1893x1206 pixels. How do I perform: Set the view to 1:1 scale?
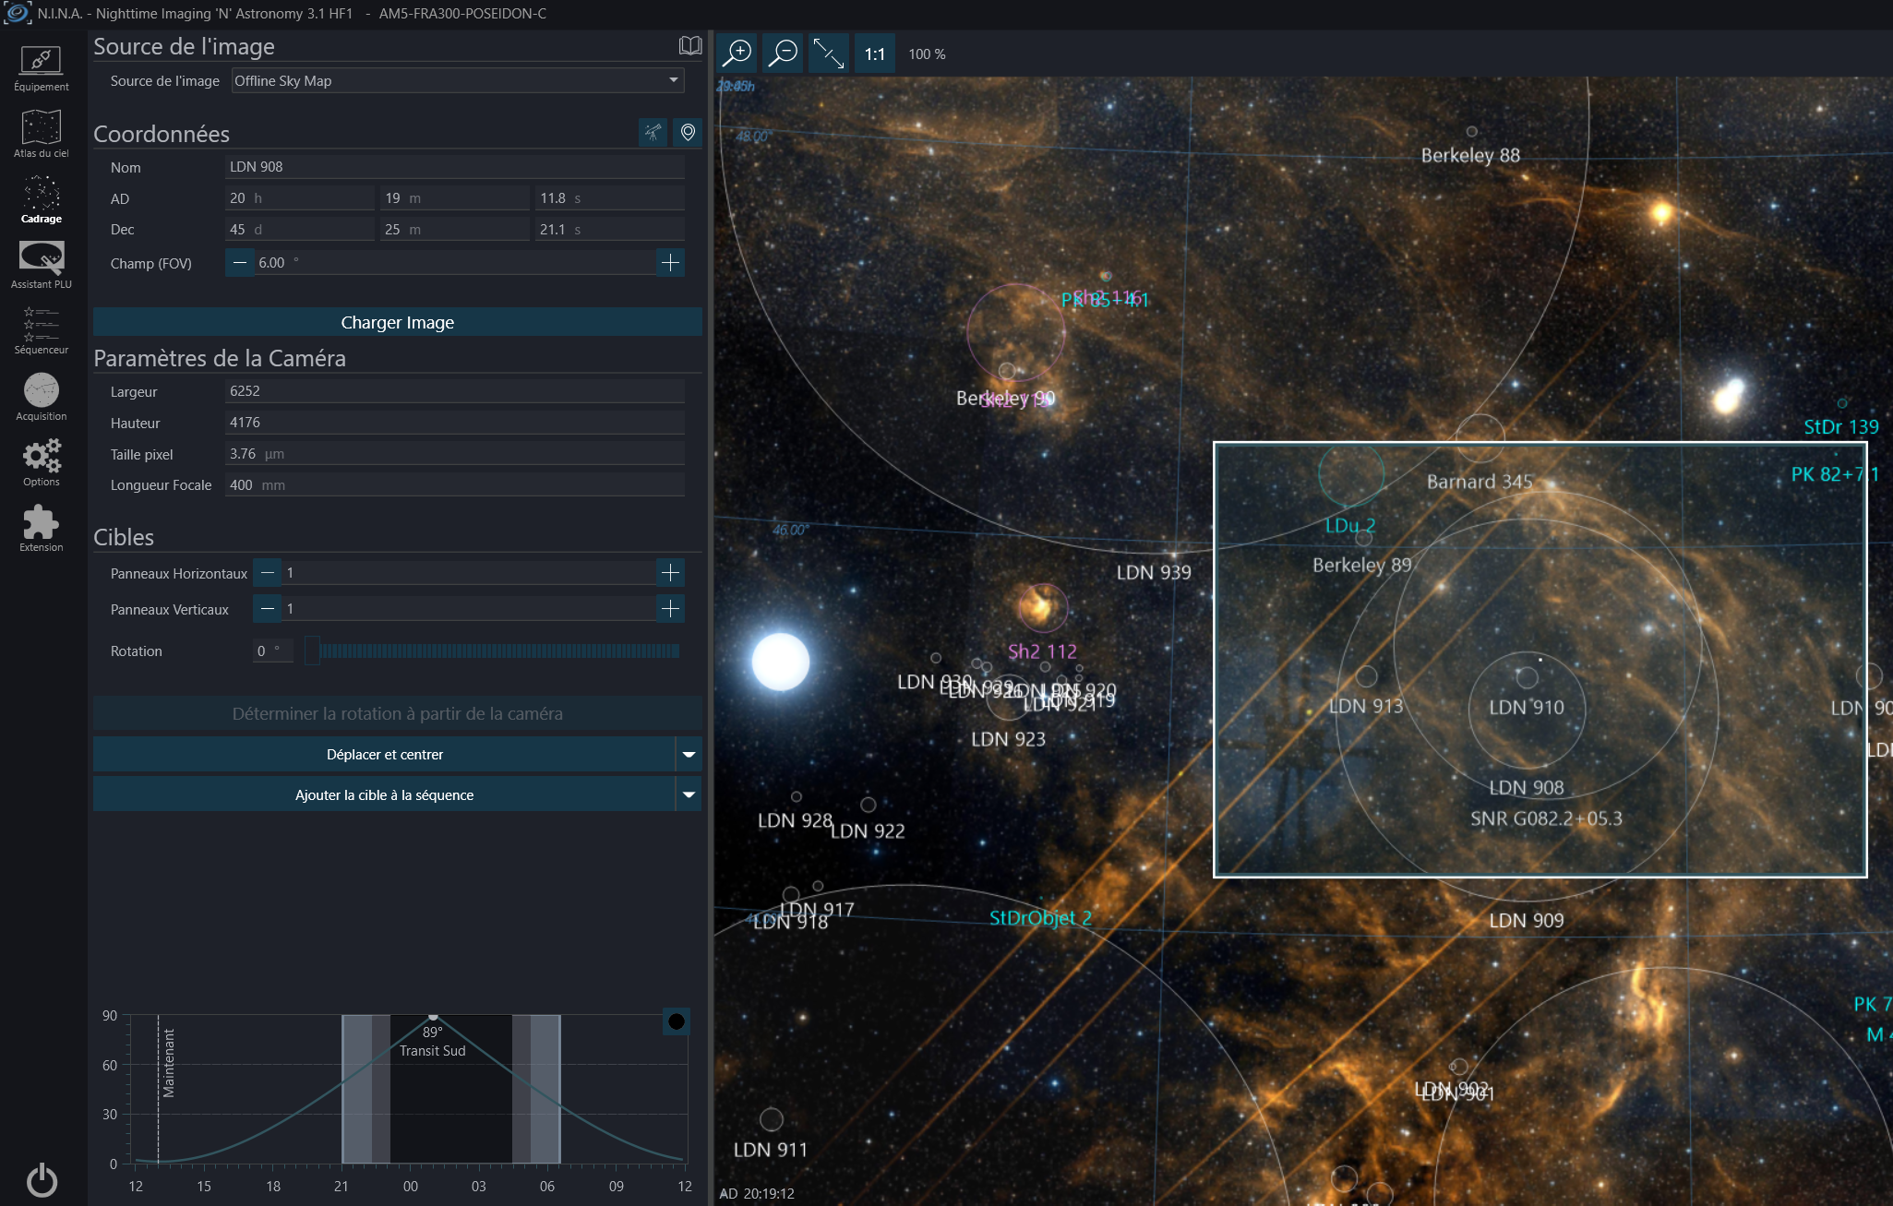pyautogui.click(x=874, y=54)
